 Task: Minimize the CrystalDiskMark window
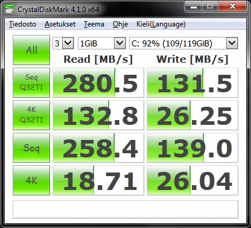pos(194,7)
